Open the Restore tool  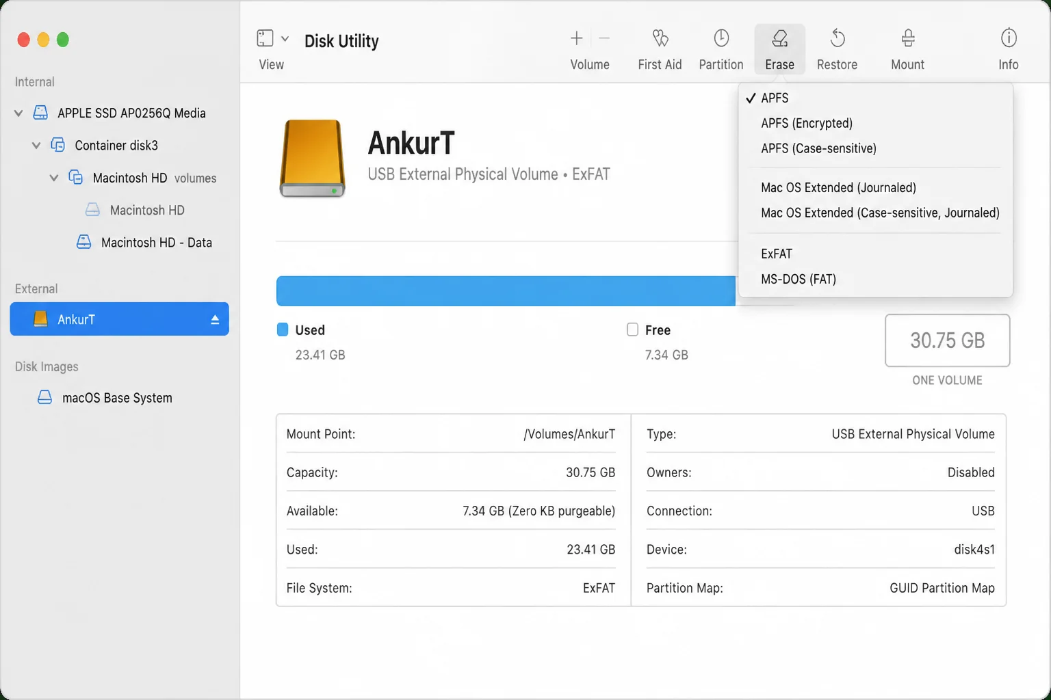point(837,49)
